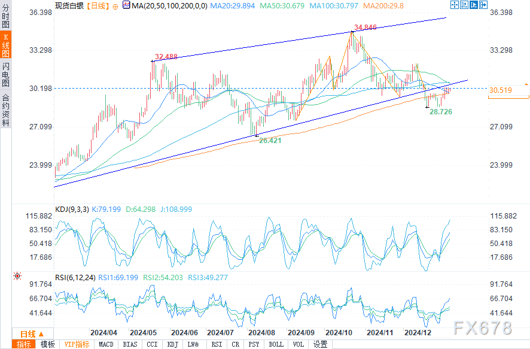Click the MA(20,50,100,200,0,0) parameters label
Screen dimensions: 530x349
point(170,6)
